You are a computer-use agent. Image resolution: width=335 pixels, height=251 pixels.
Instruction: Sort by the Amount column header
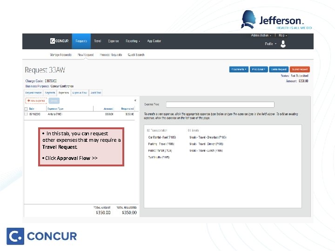coord(108,109)
